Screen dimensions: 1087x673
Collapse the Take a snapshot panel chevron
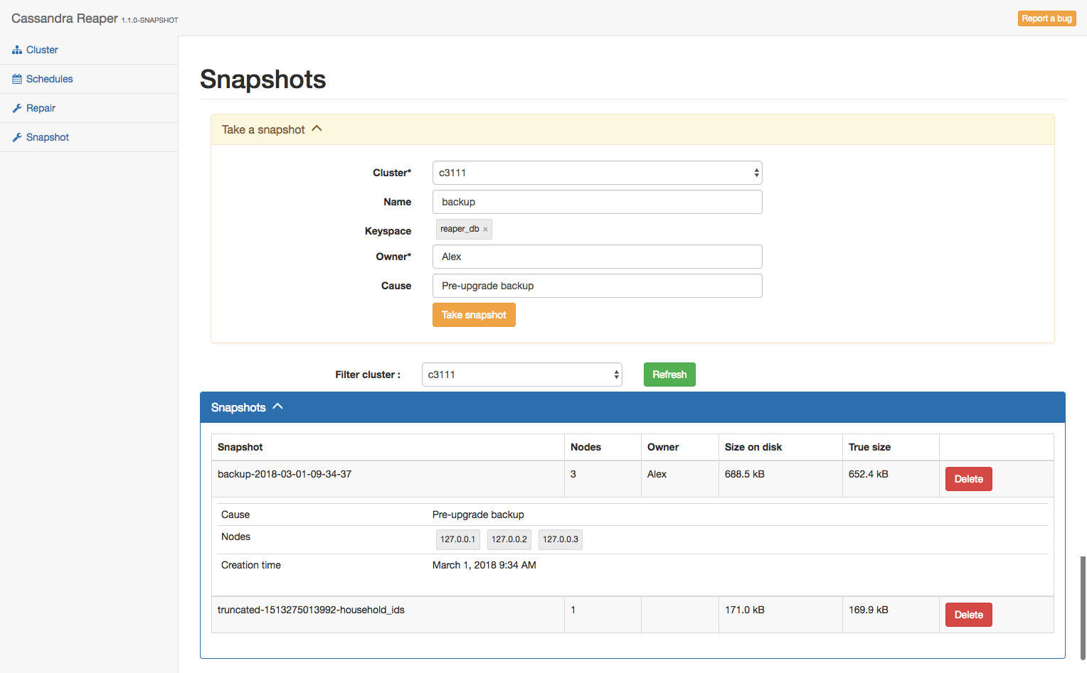point(317,129)
